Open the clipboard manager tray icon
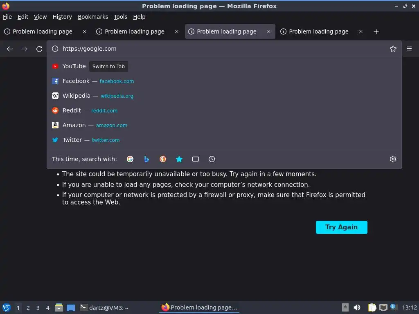The image size is (419, 314). point(372,307)
